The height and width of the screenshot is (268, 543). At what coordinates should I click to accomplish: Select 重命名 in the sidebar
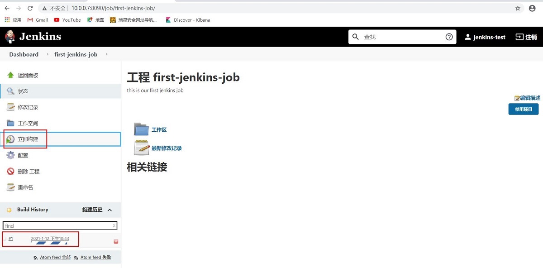(61, 187)
